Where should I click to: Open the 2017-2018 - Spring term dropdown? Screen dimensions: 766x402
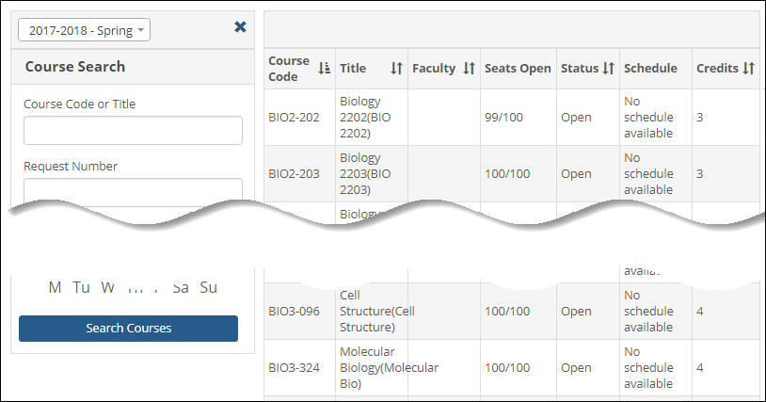pyautogui.click(x=85, y=31)
